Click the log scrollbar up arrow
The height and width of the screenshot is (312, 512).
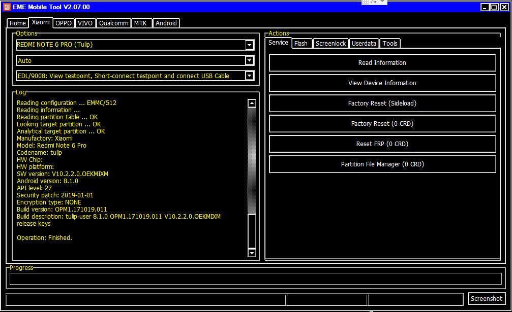pyautogui.click(x=252, y=103)
